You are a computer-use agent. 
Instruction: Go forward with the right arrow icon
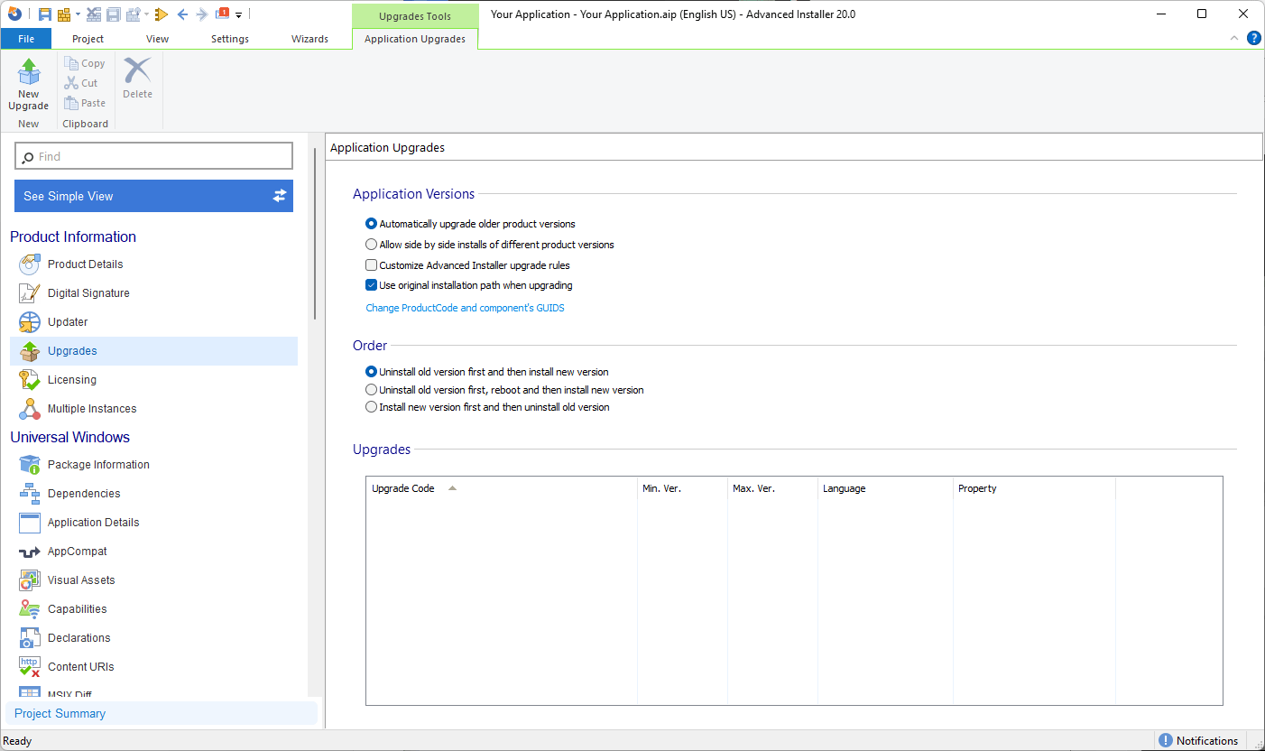[201, 14]
